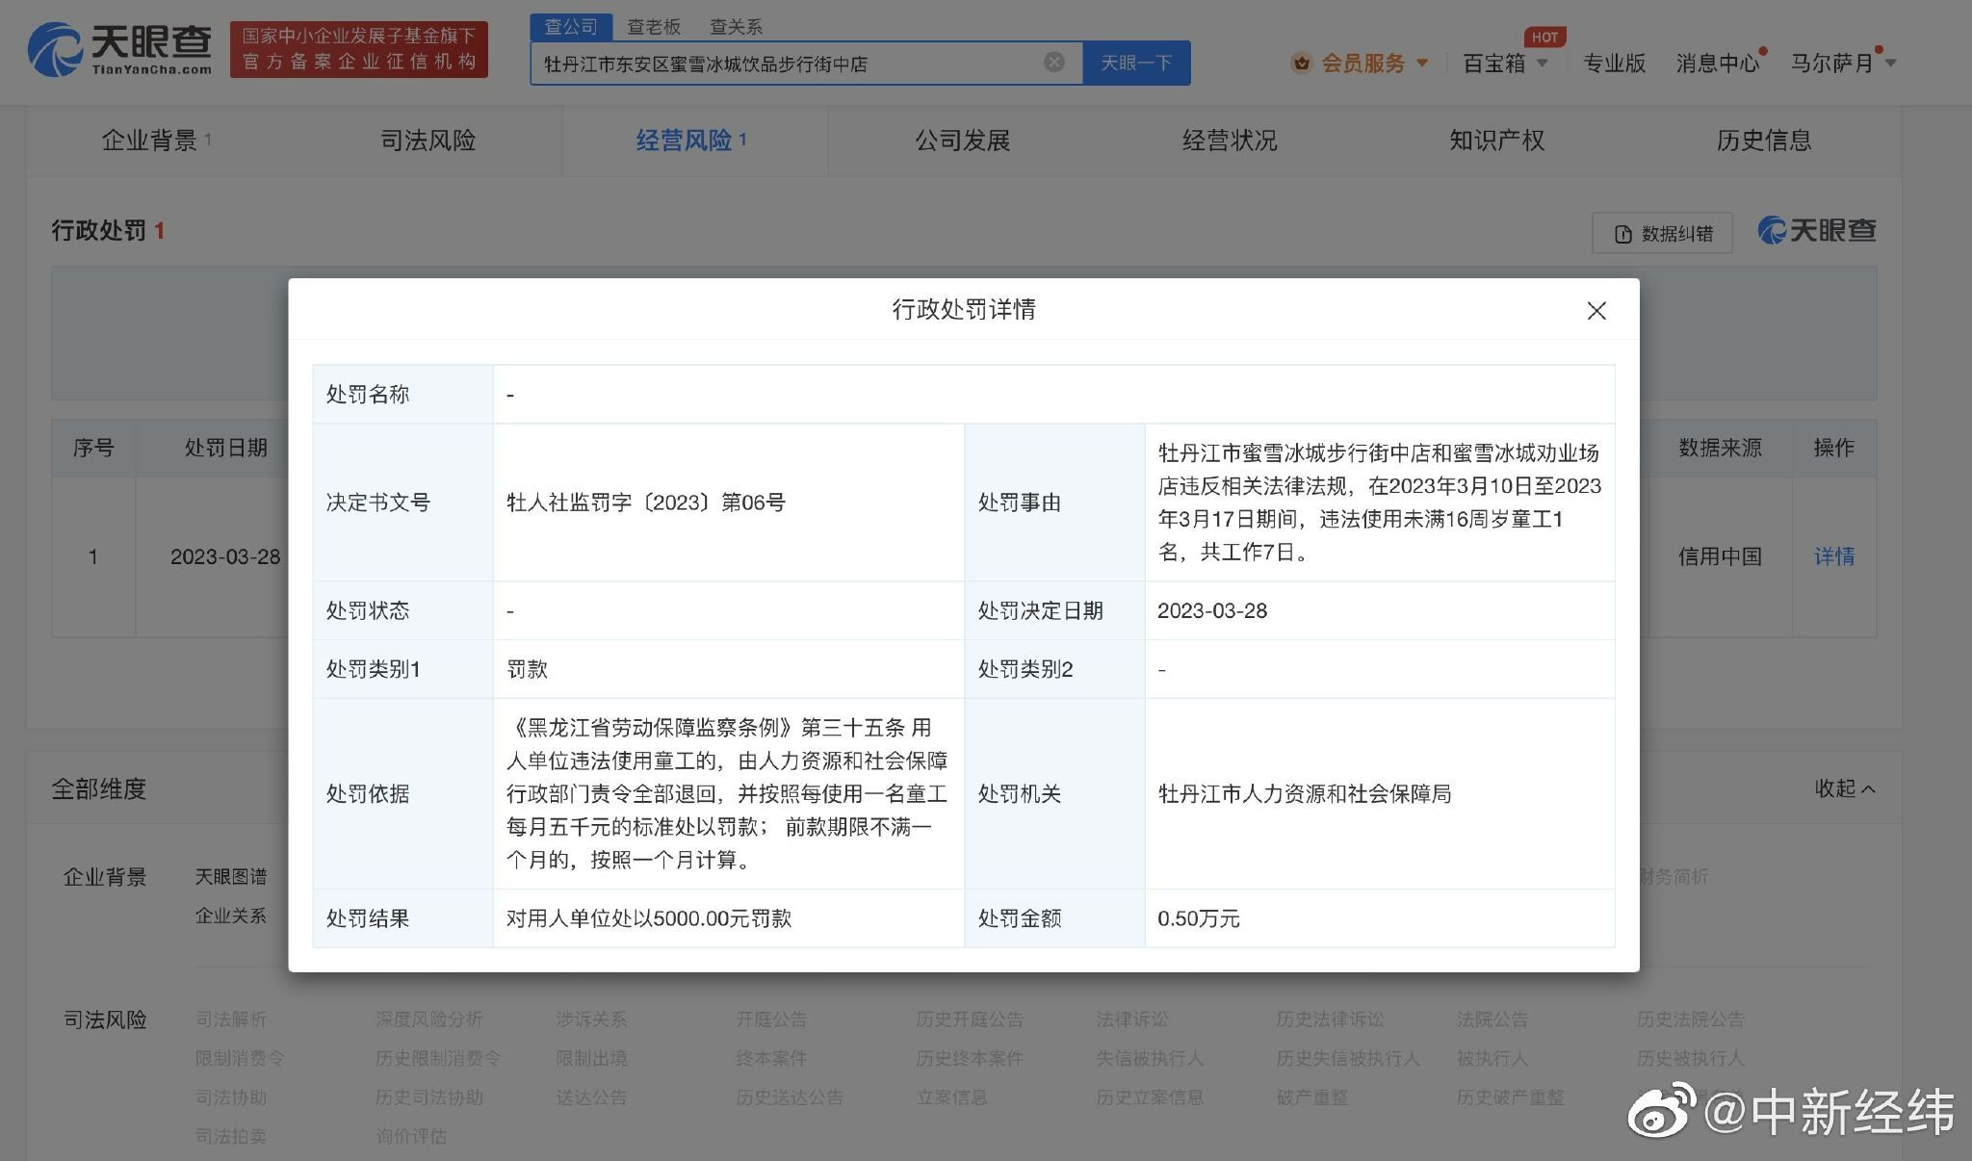Clear the search box with the X icon

(x=1054, y=63)
